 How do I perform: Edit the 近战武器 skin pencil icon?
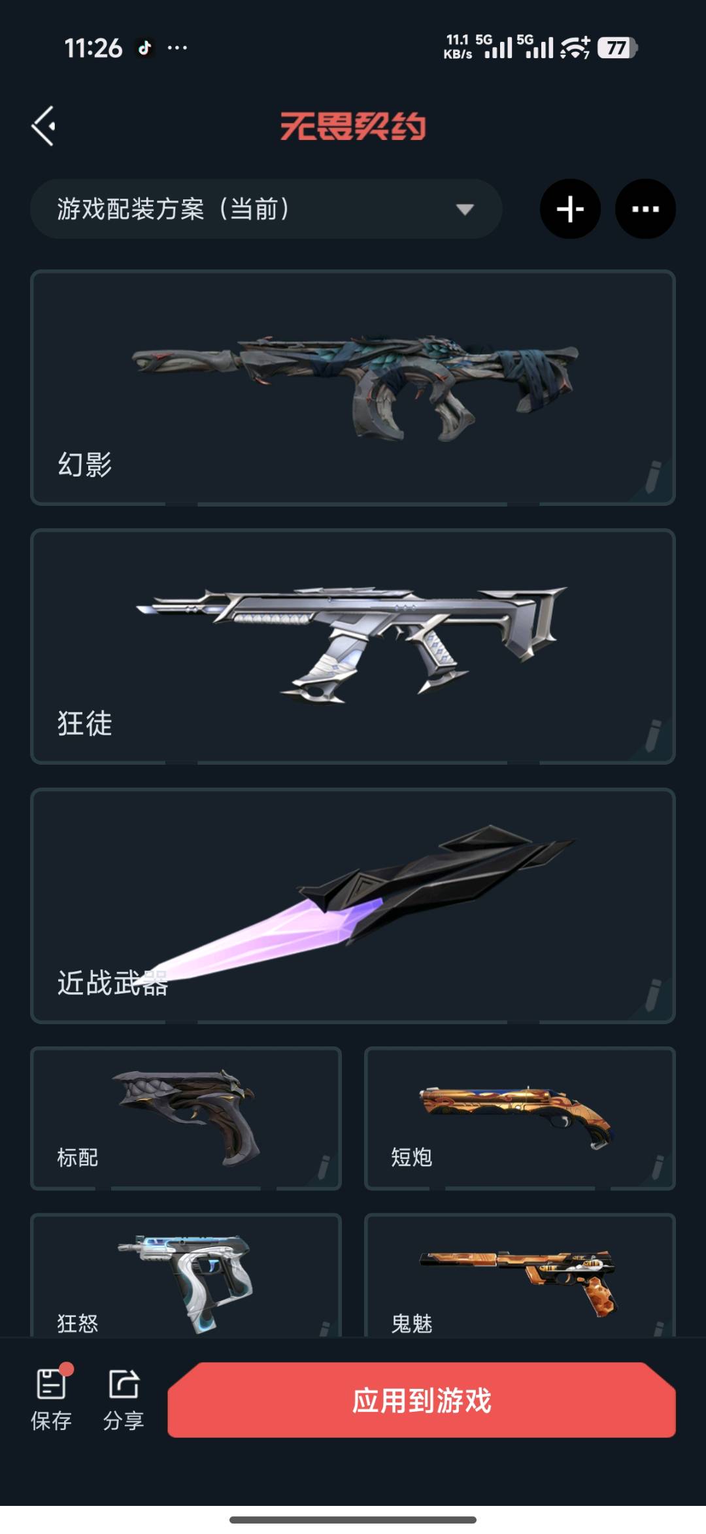[x=652, y=995]
